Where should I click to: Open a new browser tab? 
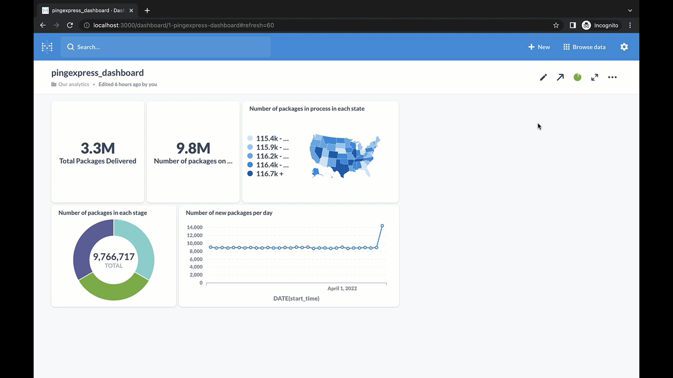tap(147, 10)
